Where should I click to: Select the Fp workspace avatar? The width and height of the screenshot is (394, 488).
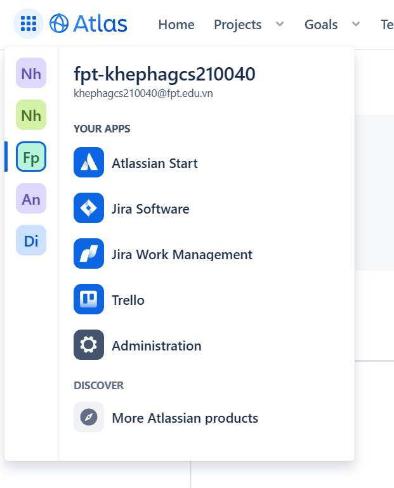click(x=31, y=157)
